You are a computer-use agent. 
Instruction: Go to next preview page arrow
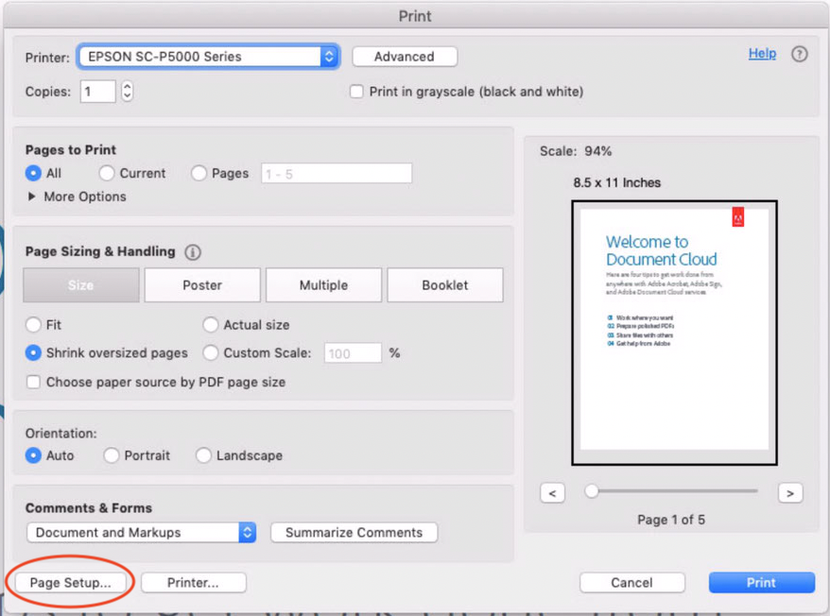(x=790, y=493)
